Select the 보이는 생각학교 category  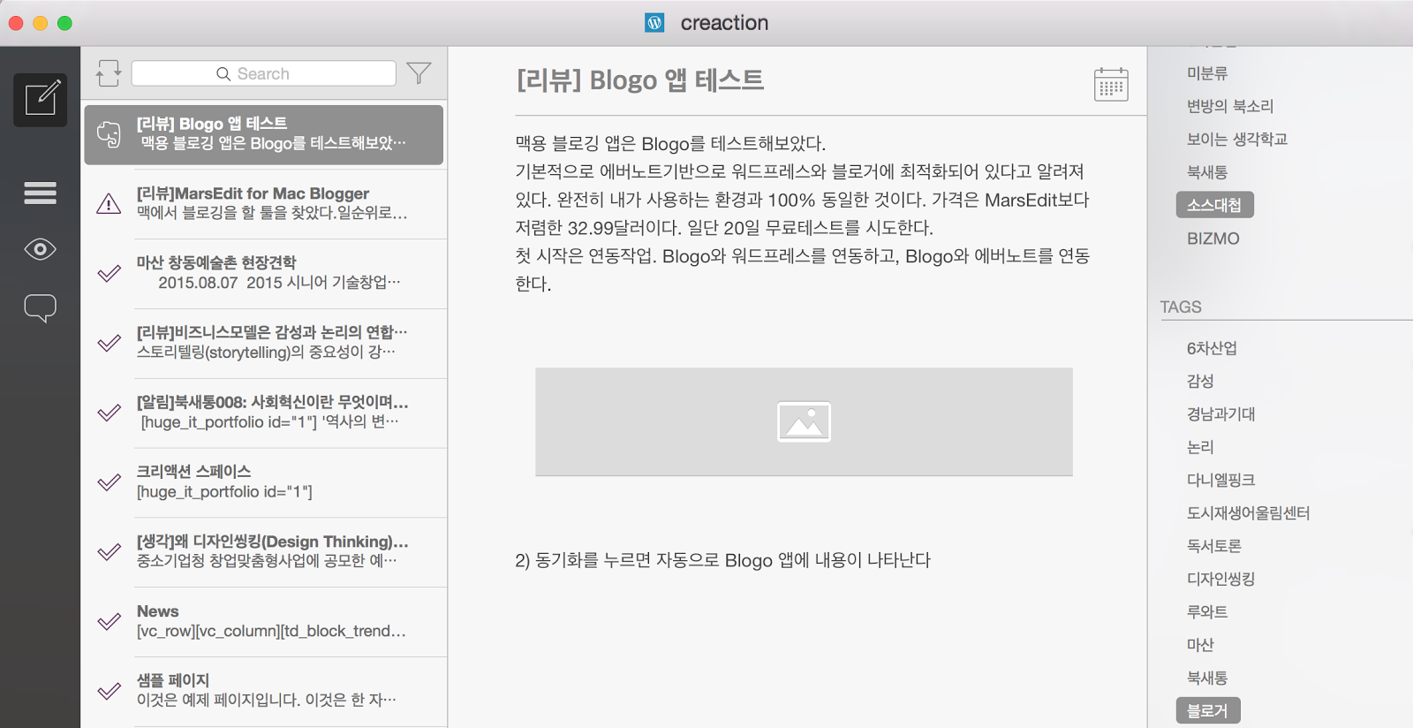pos(1237,139)
